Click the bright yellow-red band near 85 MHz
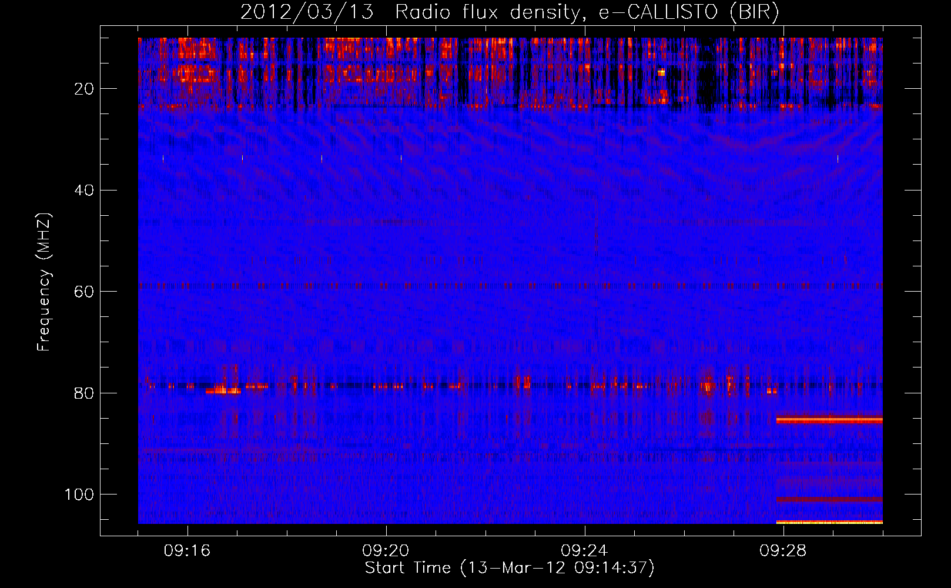This screenshot has height=588, width=951. tap(829, 420)
